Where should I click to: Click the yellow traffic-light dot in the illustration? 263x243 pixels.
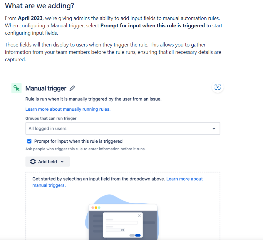coord(96,208)
